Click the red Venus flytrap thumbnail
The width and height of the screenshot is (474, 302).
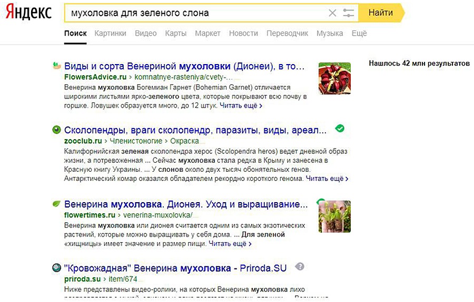point(334,78)
